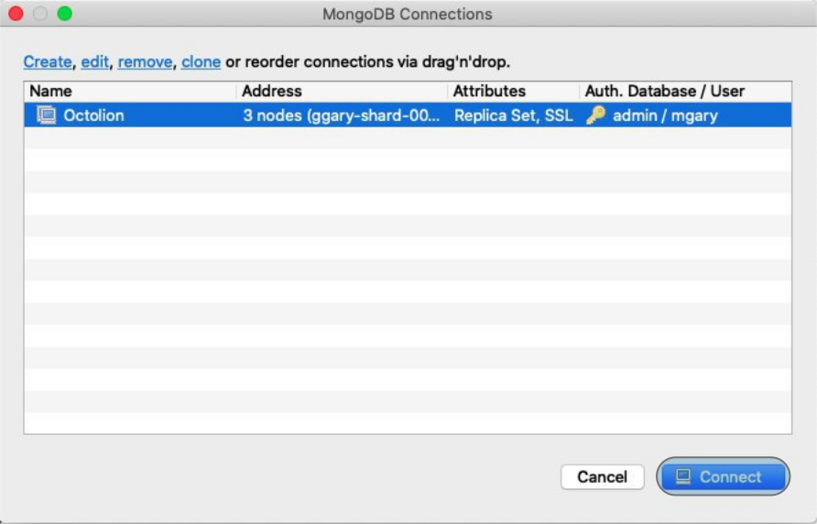Click the Create connection link

48,61
